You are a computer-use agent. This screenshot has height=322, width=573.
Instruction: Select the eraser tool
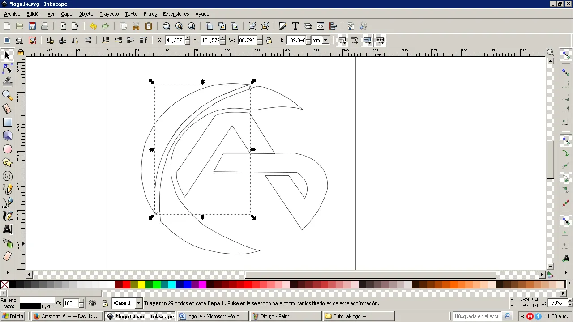click(x=8, y=256)
